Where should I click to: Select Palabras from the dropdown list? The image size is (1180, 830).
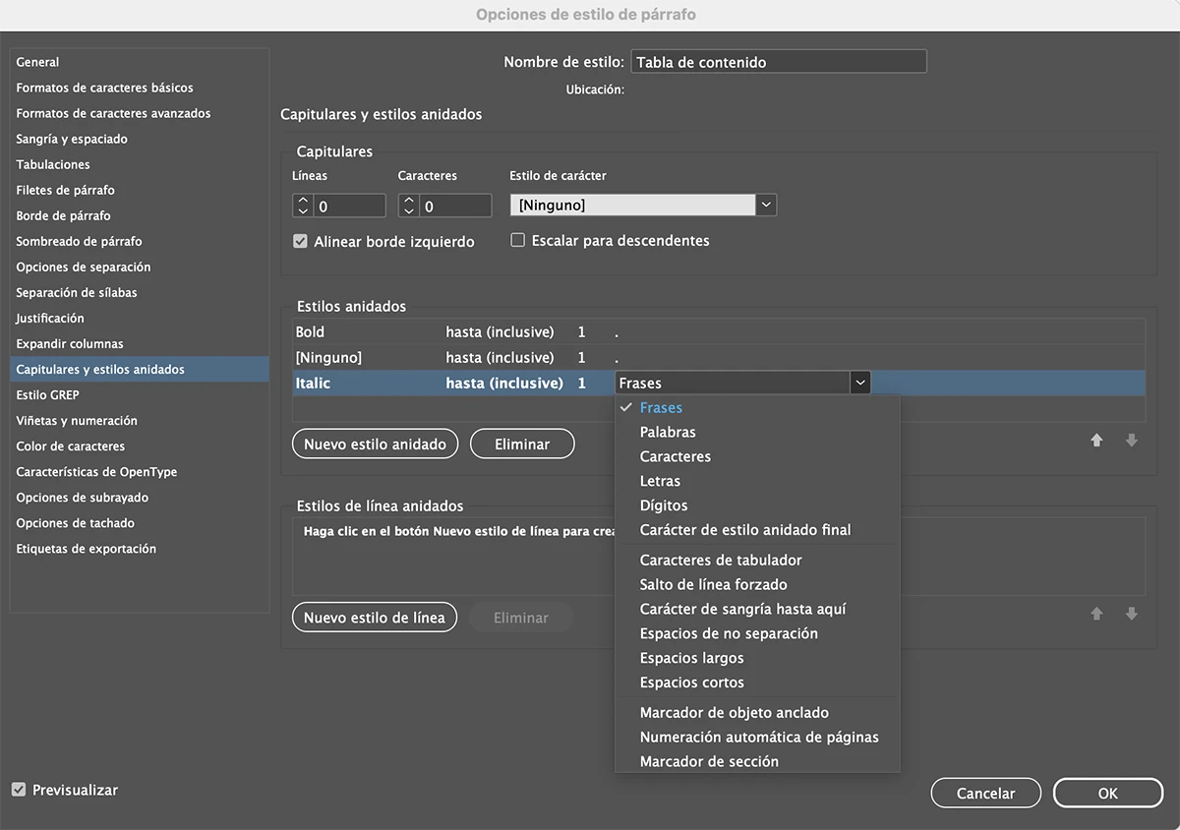pyautogui.click(x=668, y=432)
